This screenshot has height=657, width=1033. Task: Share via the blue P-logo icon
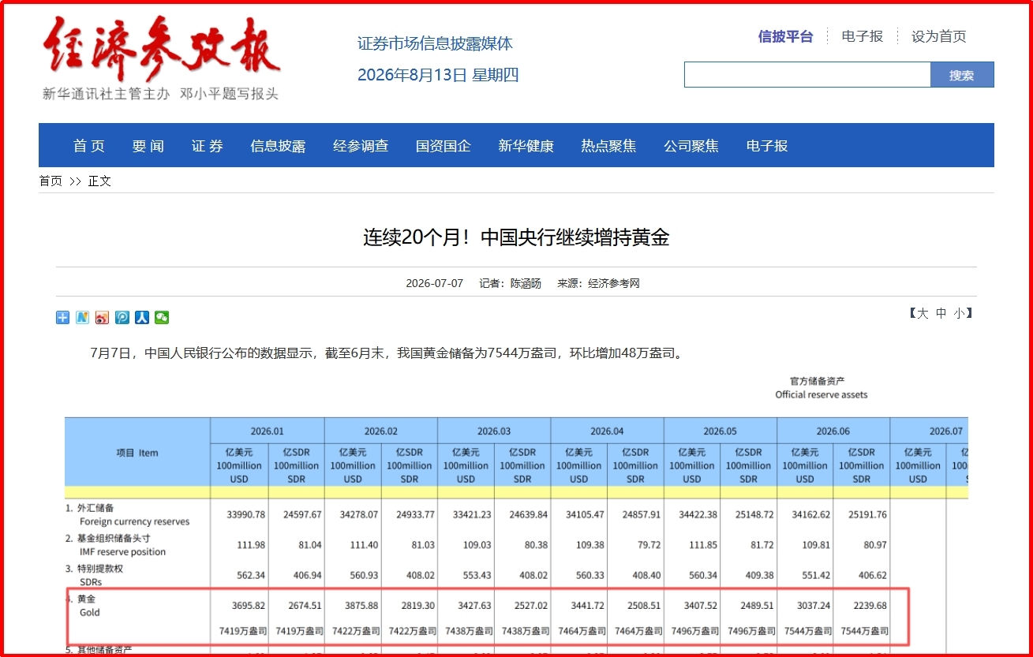pyautogui.click(x=122, y=317)
